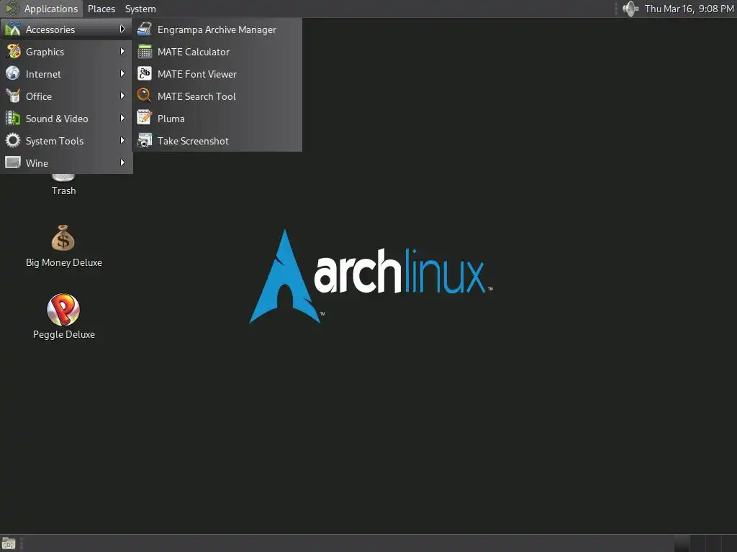Launch Engrampa Archive Manager
The width and height of the screenshot is (737, 552).
217,29
